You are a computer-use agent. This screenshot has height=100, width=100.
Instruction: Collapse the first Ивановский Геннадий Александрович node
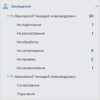[x=8, y=16]
